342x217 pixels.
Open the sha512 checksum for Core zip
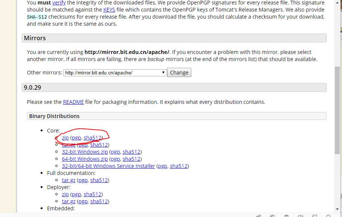pyautogui.click(x=92, y=138)
